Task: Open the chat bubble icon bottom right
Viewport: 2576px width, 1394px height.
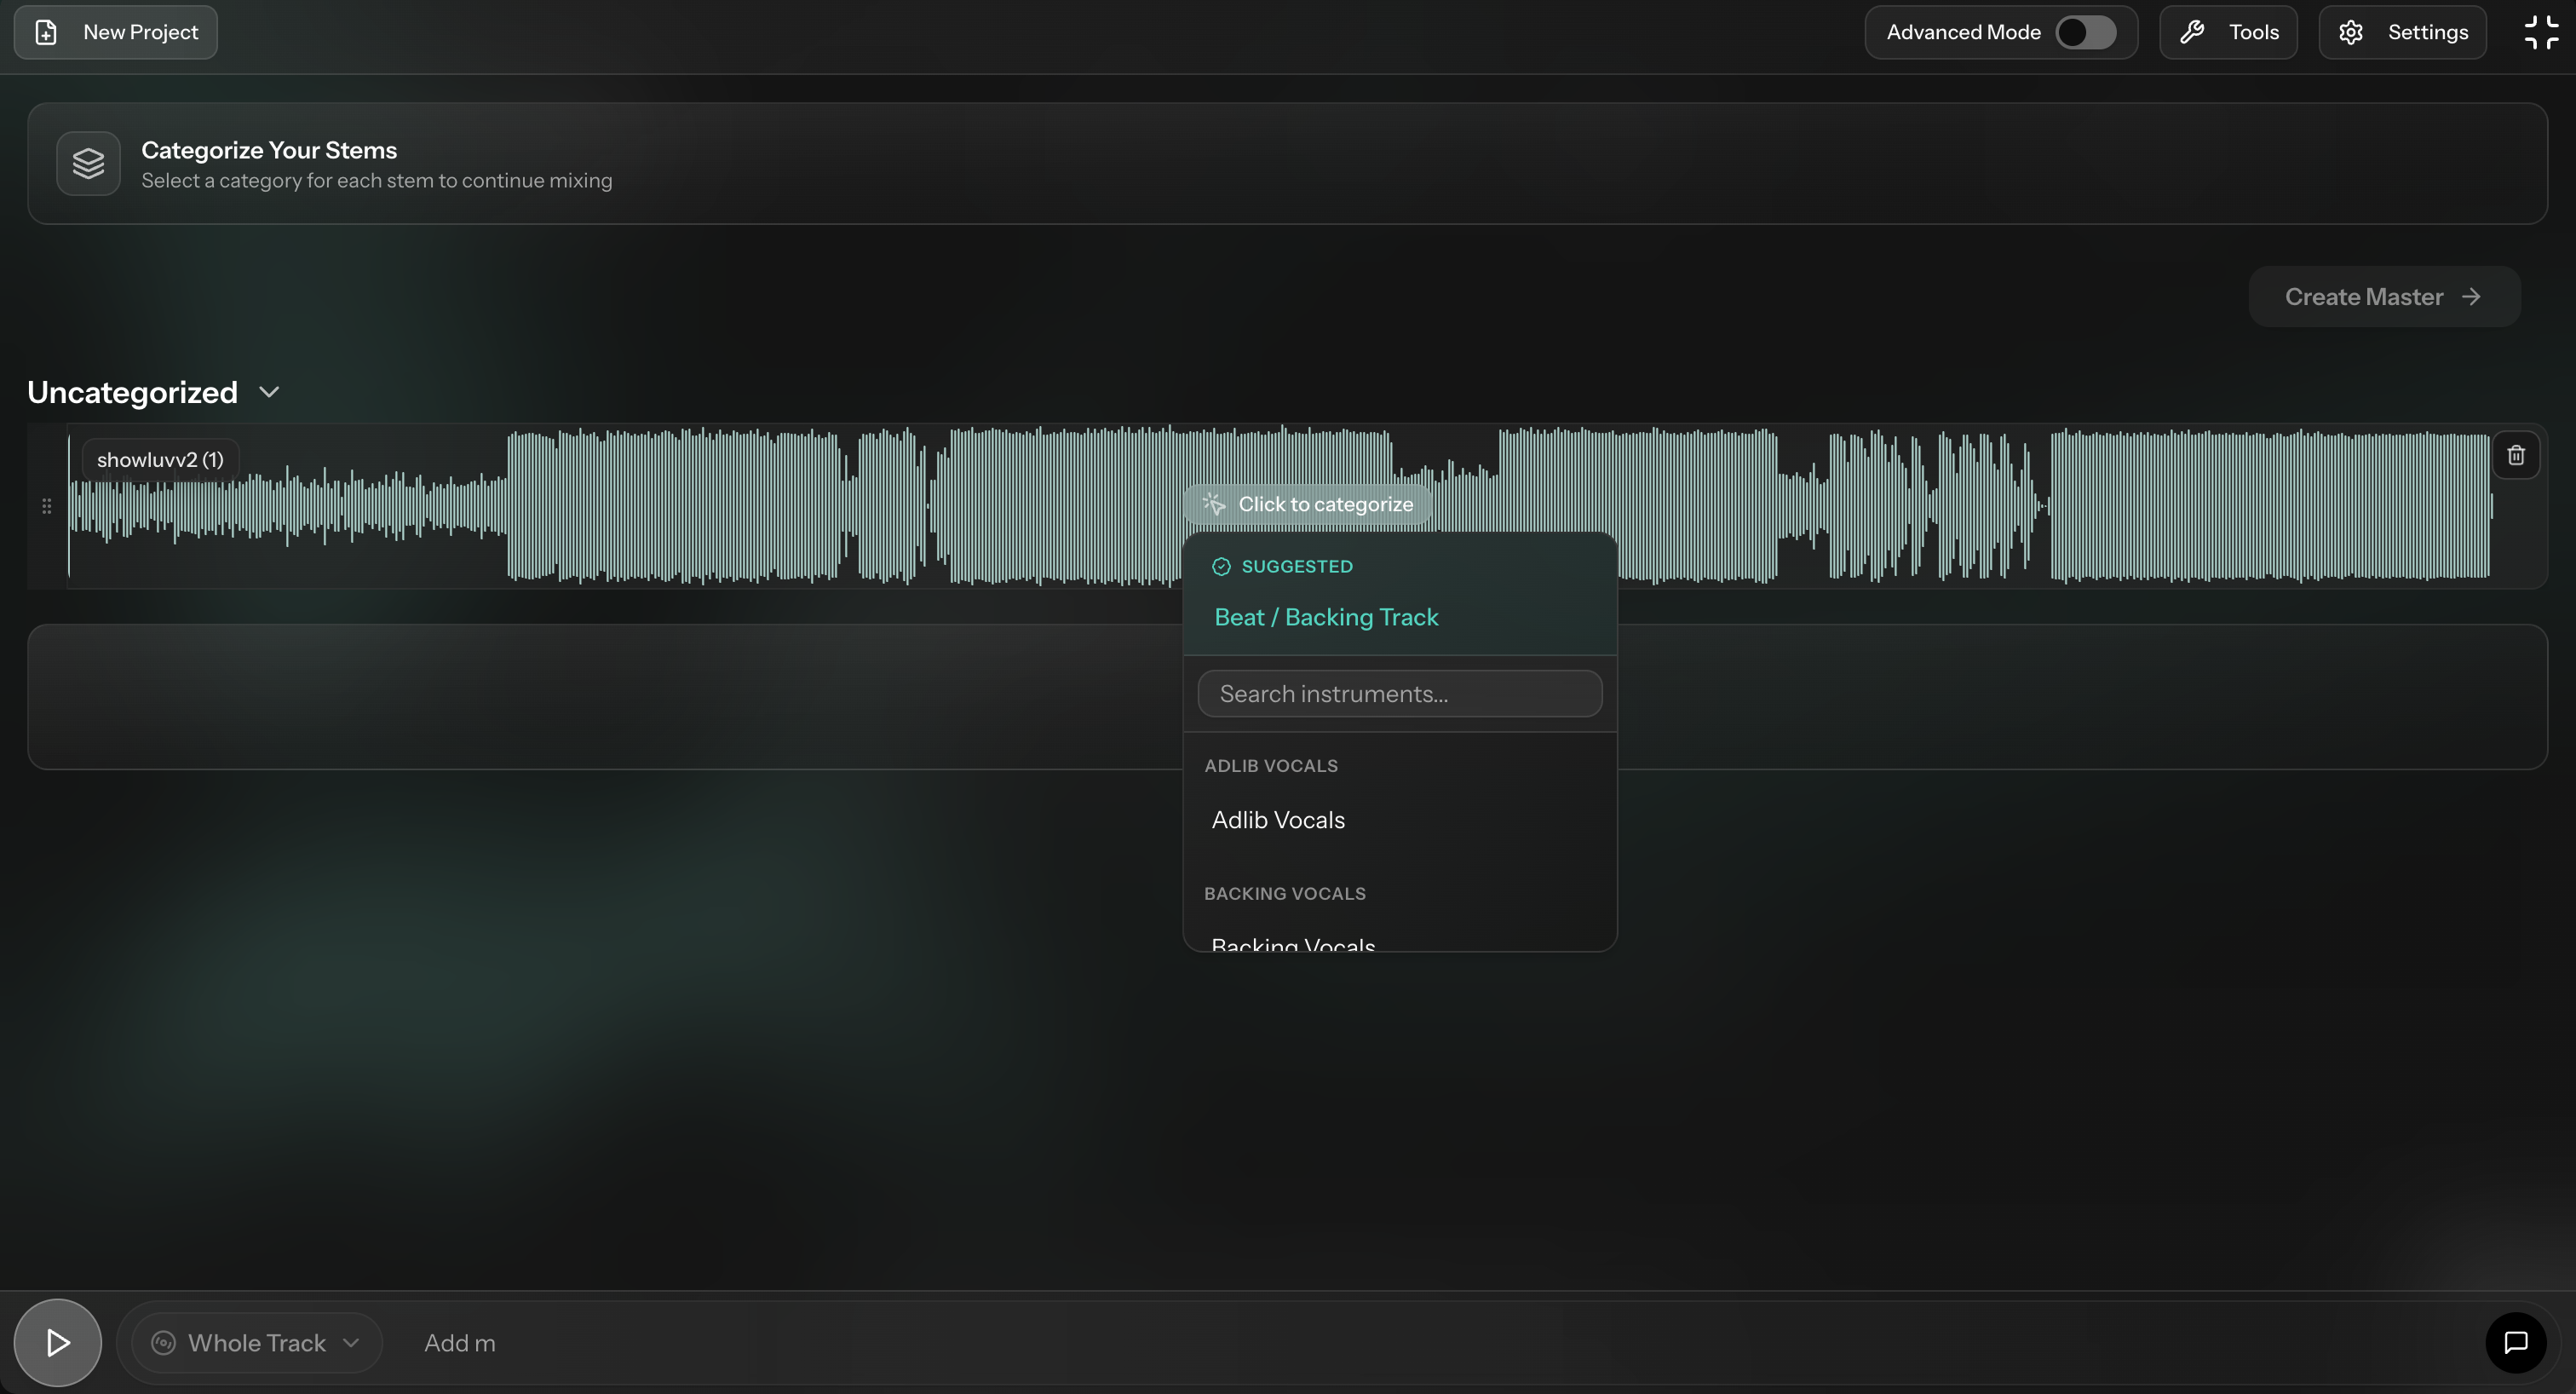Action: [x=2516, y=1343]
